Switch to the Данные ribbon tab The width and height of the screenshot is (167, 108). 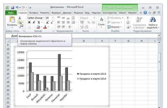67,13
